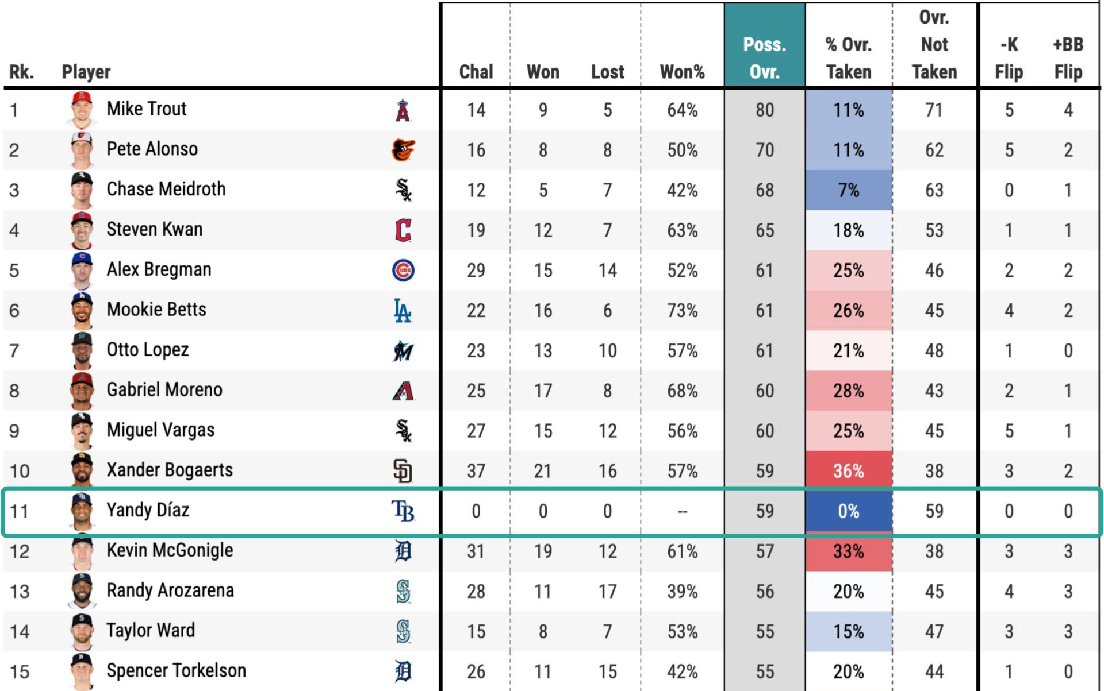Open Mike Trout's player link

147,109
